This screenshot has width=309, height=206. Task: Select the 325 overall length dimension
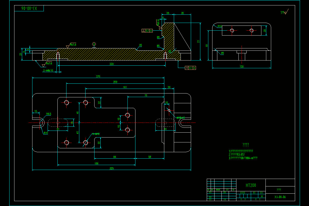(x=111, y=168)
